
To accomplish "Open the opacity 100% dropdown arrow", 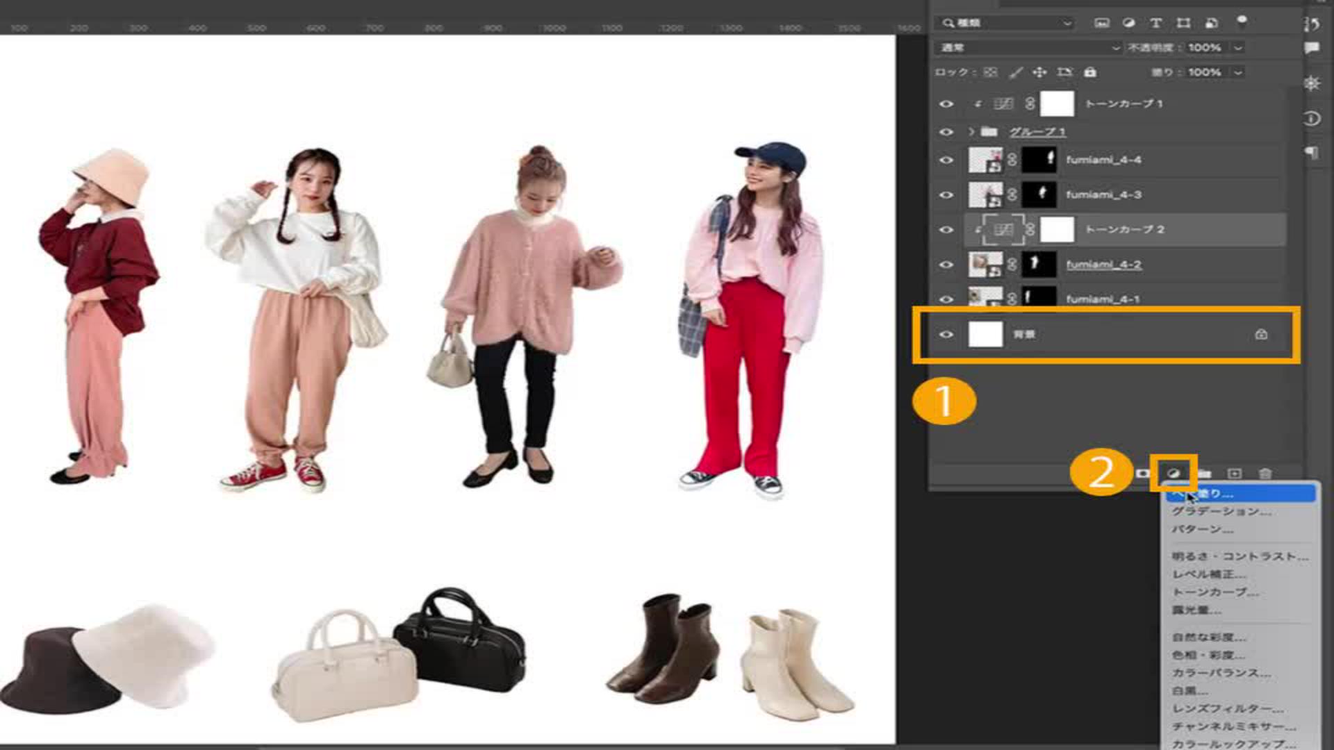I will pos(1237,48).
